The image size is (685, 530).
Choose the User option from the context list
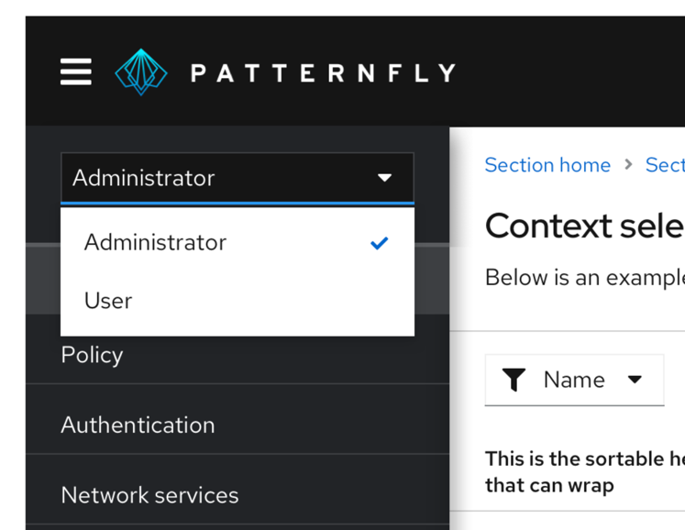(x=108, y=301)
